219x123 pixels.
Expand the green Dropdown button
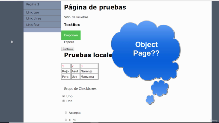click(71, 35)
